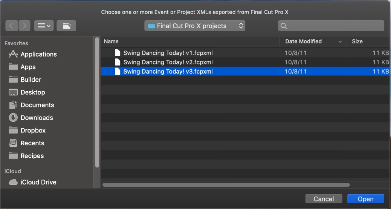Image resolution: width=391 pixels, height=209 pixels.
Task: Open iCloud Drive from the sidebar
Action: click(38, 182)
